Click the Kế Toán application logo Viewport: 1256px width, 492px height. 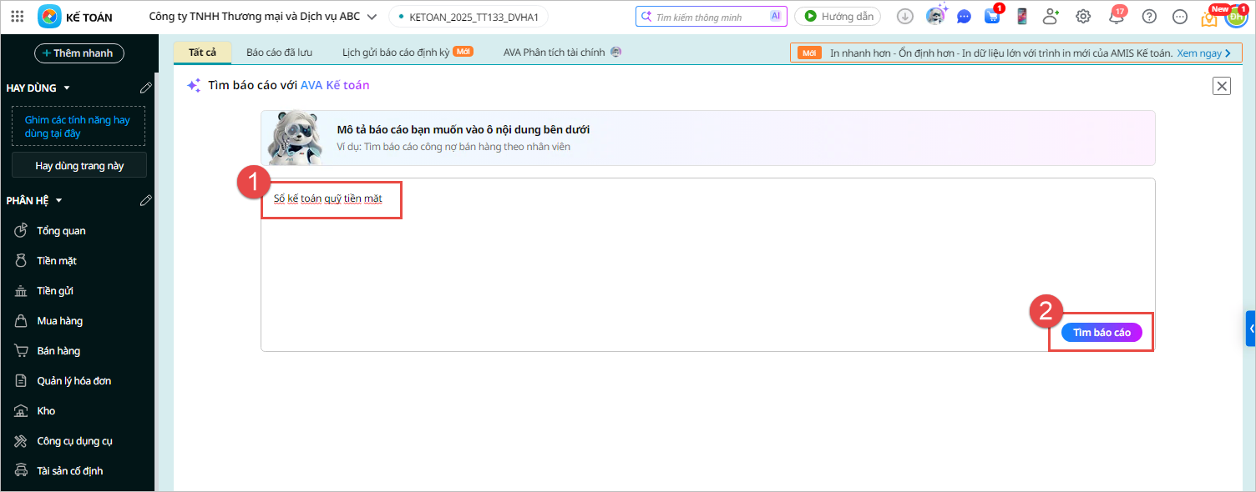pos(49,17)
